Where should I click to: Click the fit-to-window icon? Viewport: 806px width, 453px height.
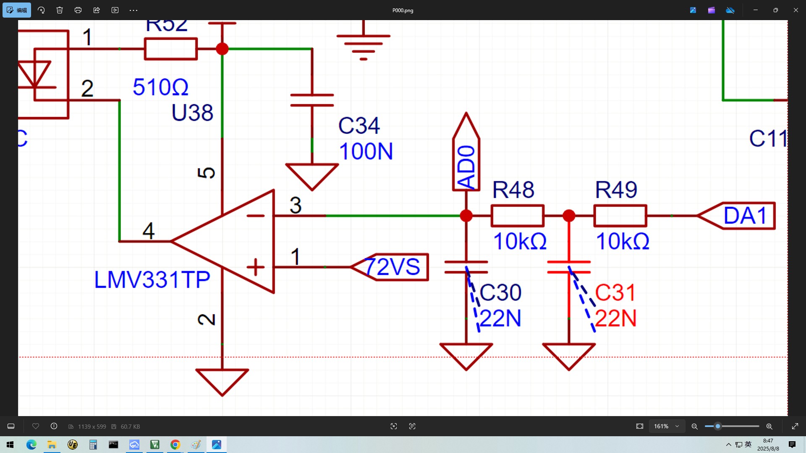click(640, 426)
